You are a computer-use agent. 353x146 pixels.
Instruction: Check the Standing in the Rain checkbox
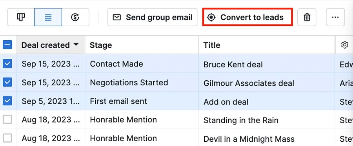click(7, 120)
